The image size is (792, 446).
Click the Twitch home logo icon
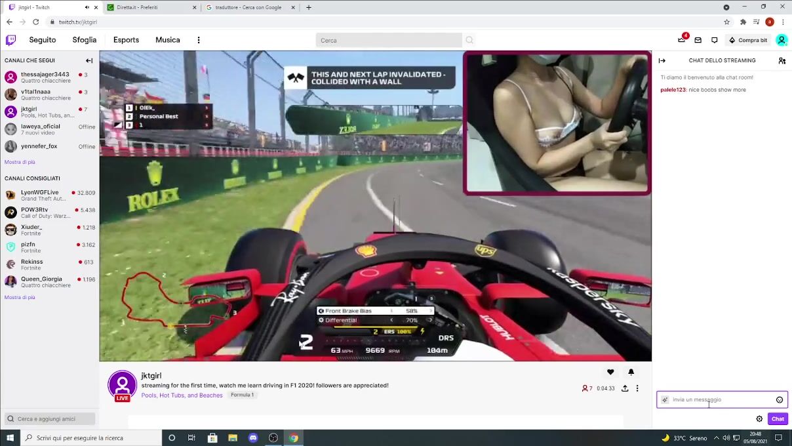(x=10, y=40)
